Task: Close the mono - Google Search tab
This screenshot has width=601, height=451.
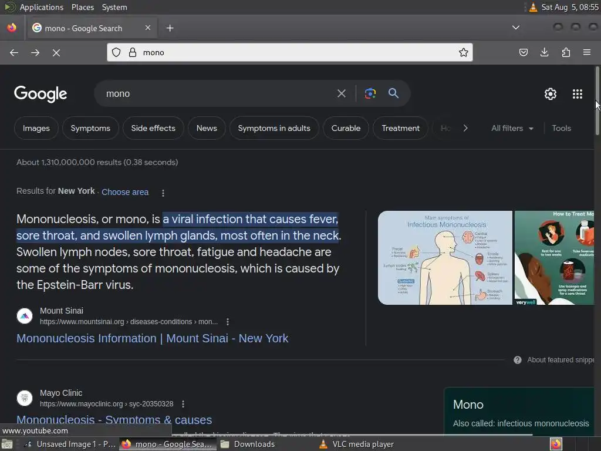Action: [148, 28]
